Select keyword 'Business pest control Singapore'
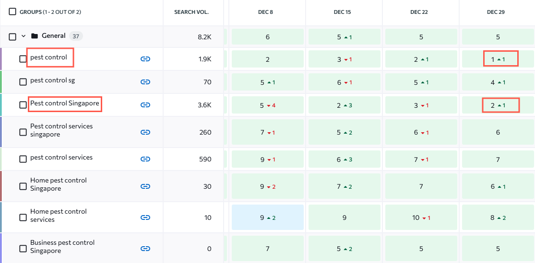This screenshot has width=535, height=263. 62,247
